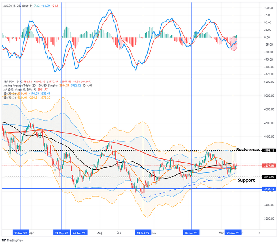Click the MACD signal value -21.21
278x242 pixels.
pyautogui.click(x=56, y=6)
